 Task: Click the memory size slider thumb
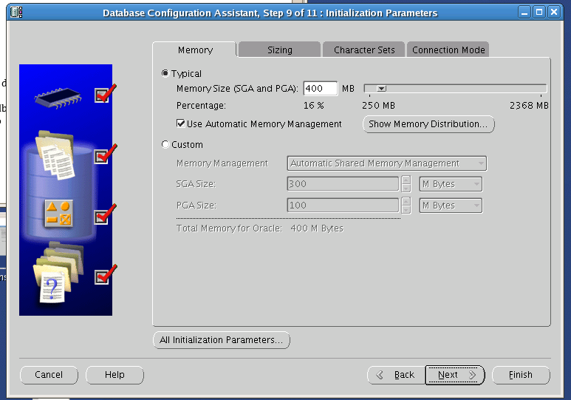coord(381,88)
